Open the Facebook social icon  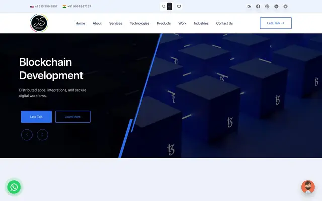258,7
